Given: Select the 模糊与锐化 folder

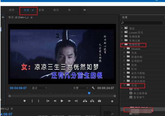Looking at the screenshot, I should tap(138, 77).
